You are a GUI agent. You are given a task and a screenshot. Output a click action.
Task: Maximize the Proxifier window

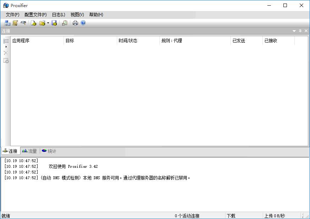(285, 5)
